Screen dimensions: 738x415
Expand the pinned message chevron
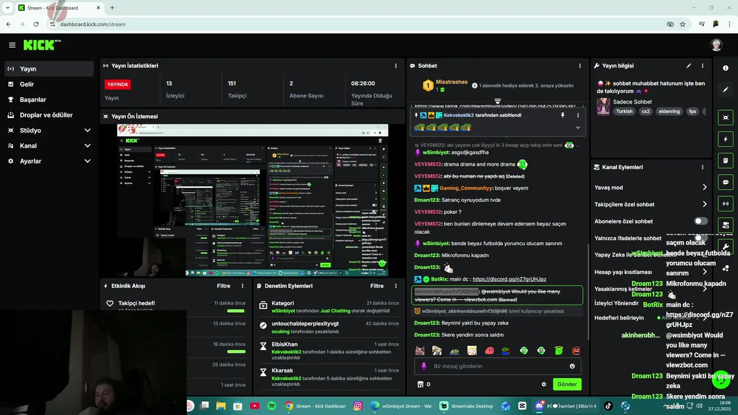pos(578,127)
